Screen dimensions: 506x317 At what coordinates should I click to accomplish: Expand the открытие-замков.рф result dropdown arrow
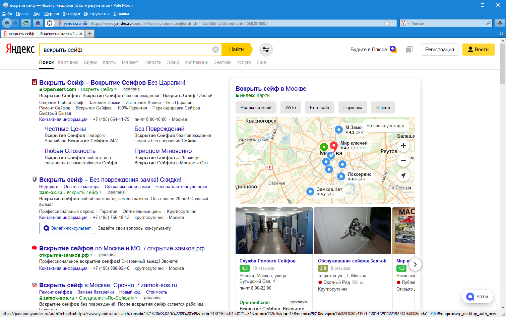tap(91, 255)
